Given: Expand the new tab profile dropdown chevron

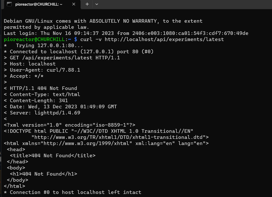Looking at the screenshot, I should 97,4.
